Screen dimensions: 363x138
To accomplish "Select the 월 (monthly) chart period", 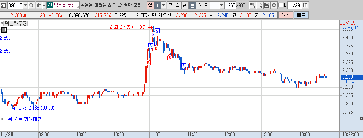I will [x=177, y=5].
